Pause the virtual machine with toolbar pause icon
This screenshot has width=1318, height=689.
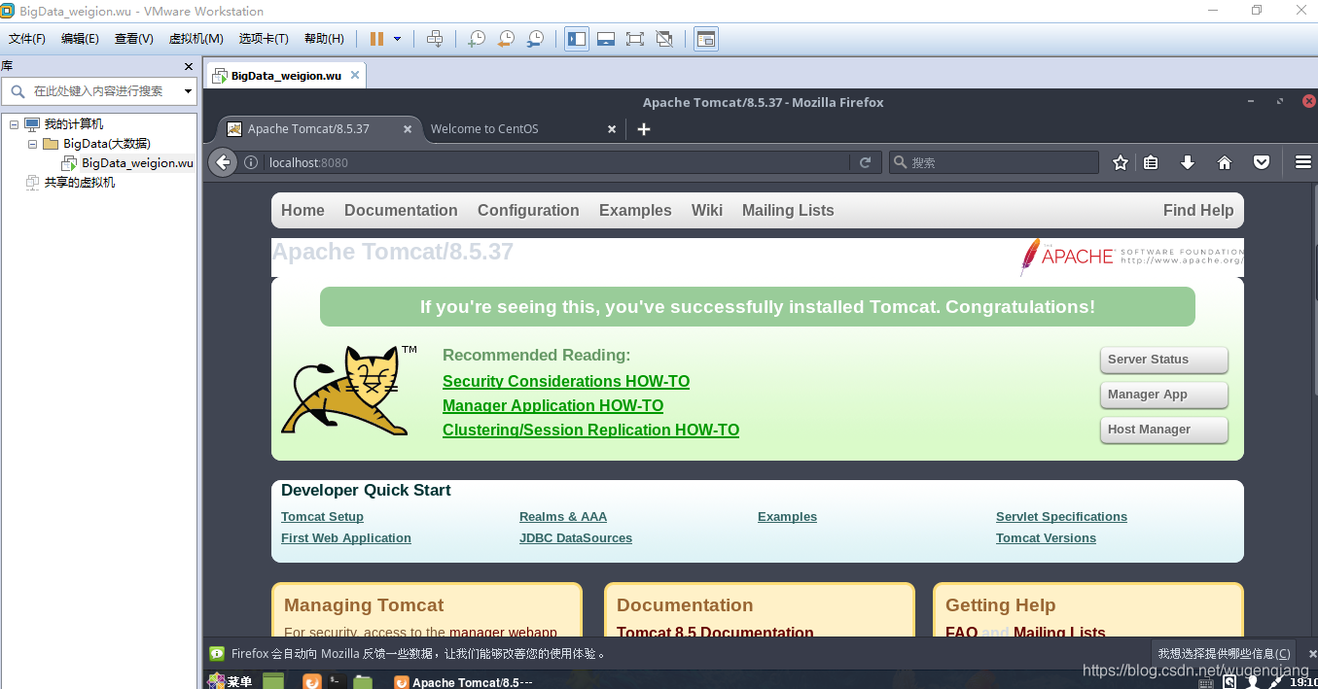click(376, 39)
